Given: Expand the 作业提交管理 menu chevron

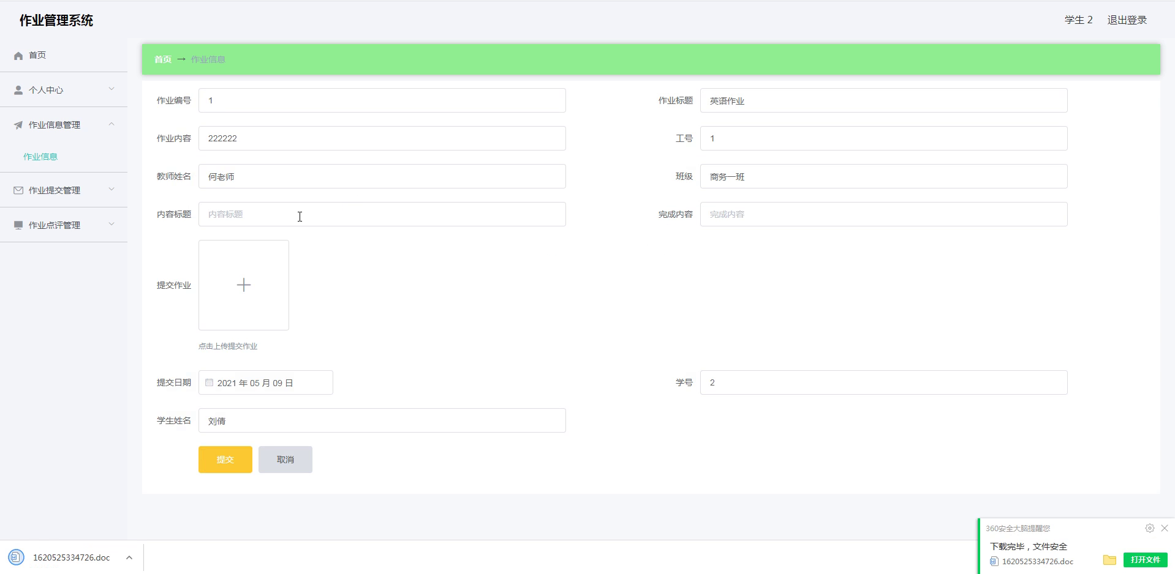Looking at the screenshot, I should 111,189.
